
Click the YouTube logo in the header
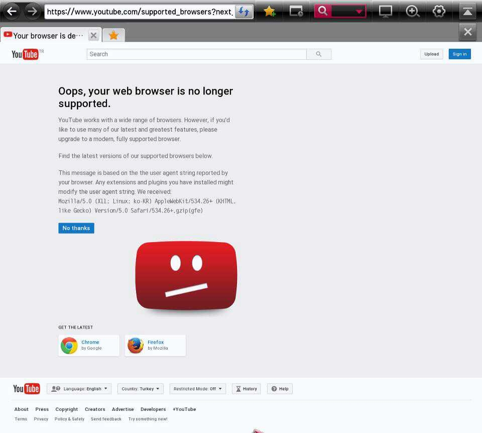tap(25, 54)
